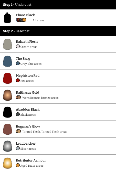Image resolution: width=116 pixels, height=171 pixels.
Task: Select the silver areas color swatch
Action: click(18, 148)
